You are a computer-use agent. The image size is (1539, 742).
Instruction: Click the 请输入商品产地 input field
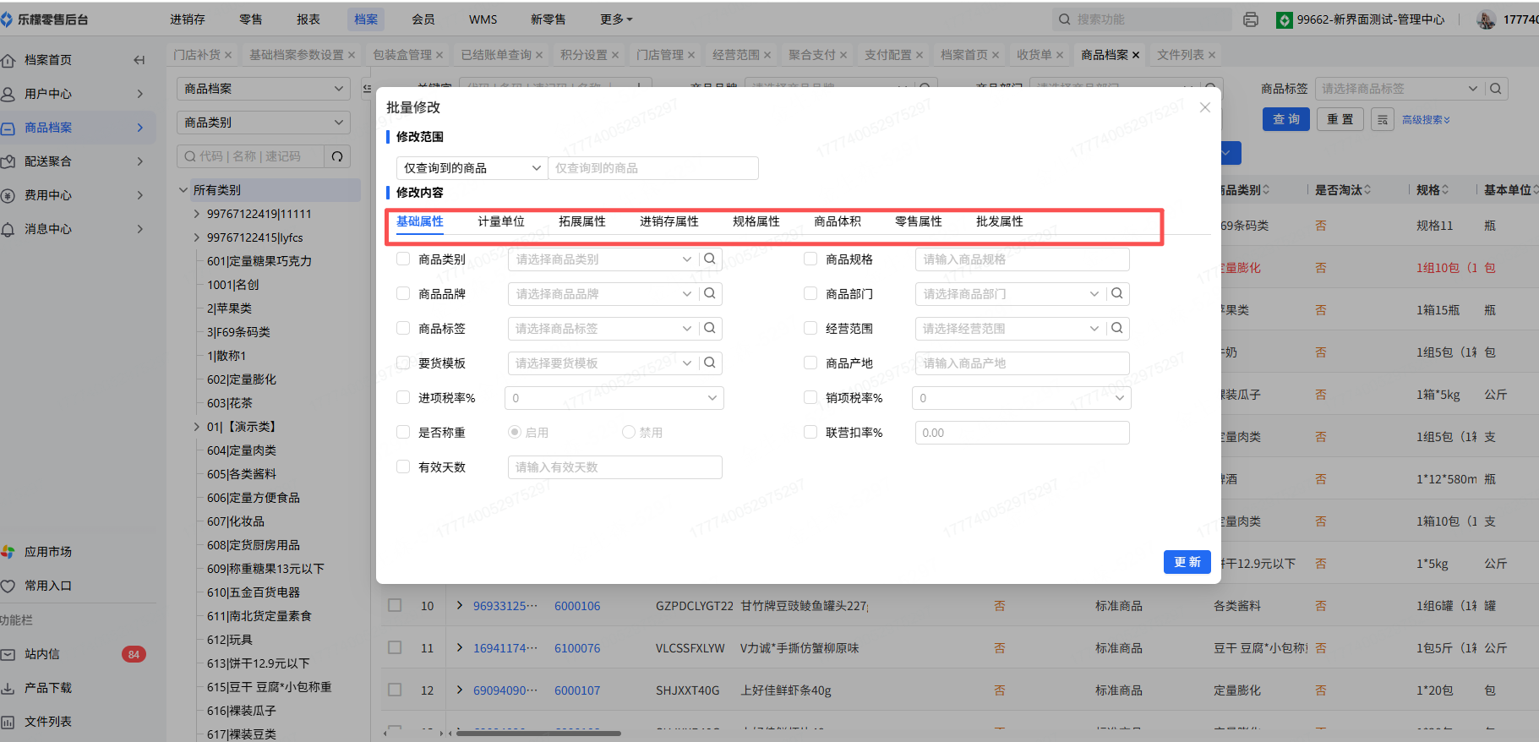pyautogui.click(x=1023, y=363)
